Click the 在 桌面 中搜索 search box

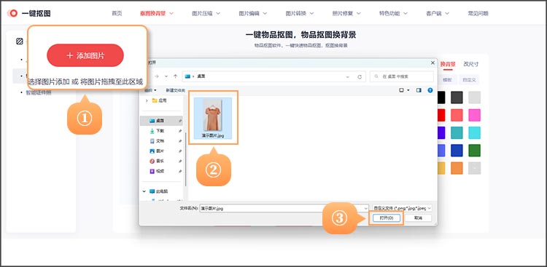pos(402,76)
